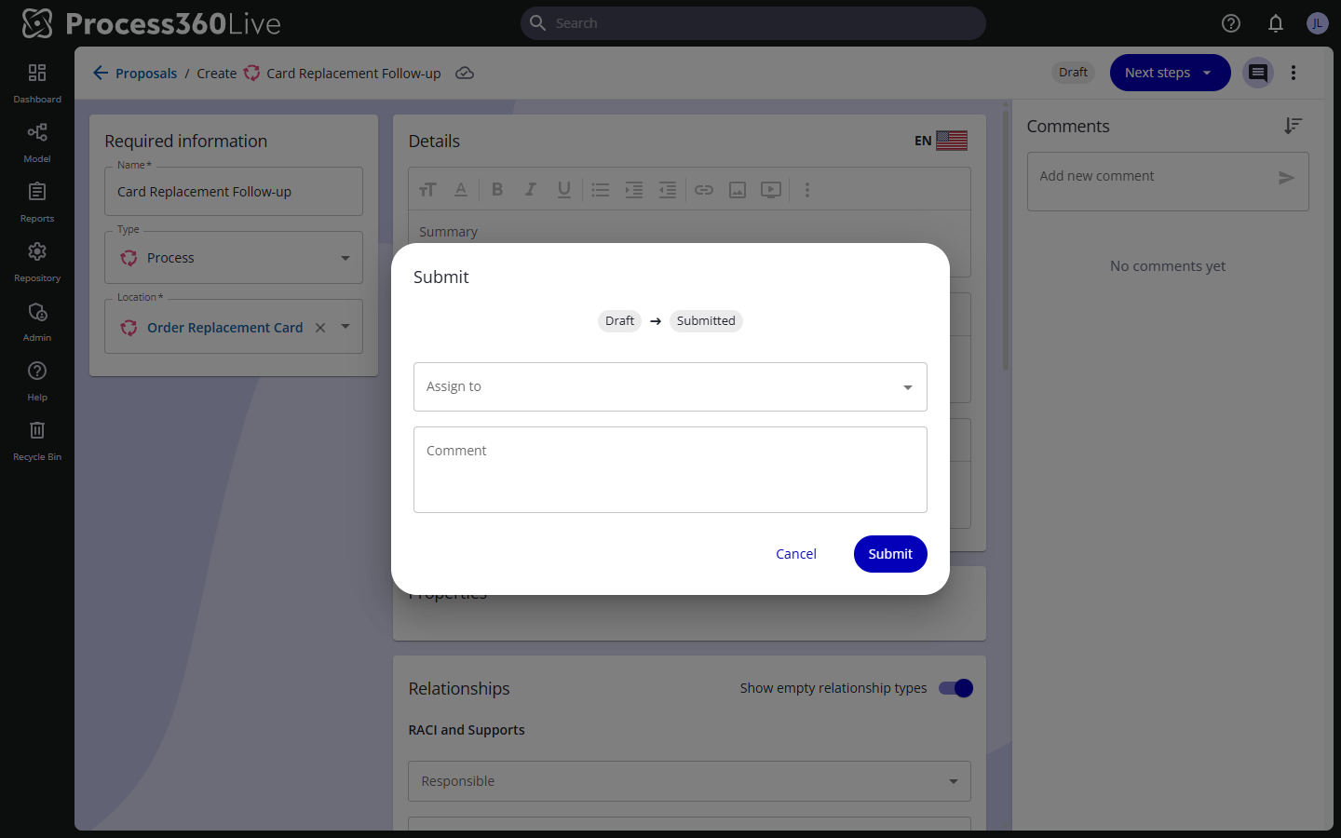The image size is (1341, 838).
Task: Open the JL user avatar menu
Action: click(x=1317, y=23)
